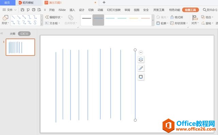Expand the line styles gallery
Image resolution: width=218 pixels, height=135 pixels.
pos(153,20)
